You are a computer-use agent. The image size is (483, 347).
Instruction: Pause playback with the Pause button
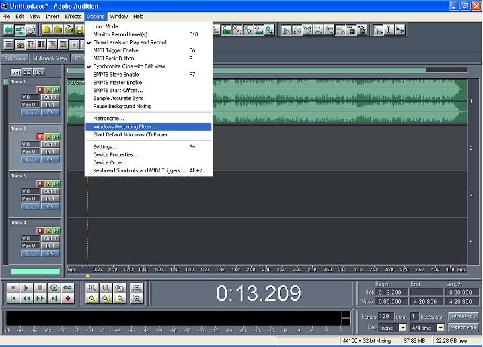(40, 288)
